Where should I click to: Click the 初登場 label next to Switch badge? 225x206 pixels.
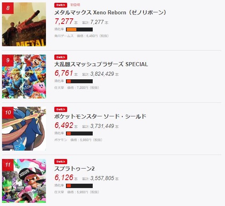pos(75,5)
